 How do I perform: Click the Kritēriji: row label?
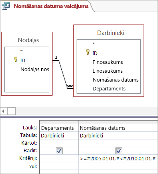point(28,158)
